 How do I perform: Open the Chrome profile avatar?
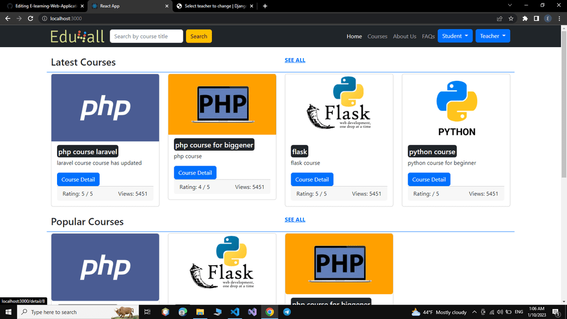[x=548, y=18]
